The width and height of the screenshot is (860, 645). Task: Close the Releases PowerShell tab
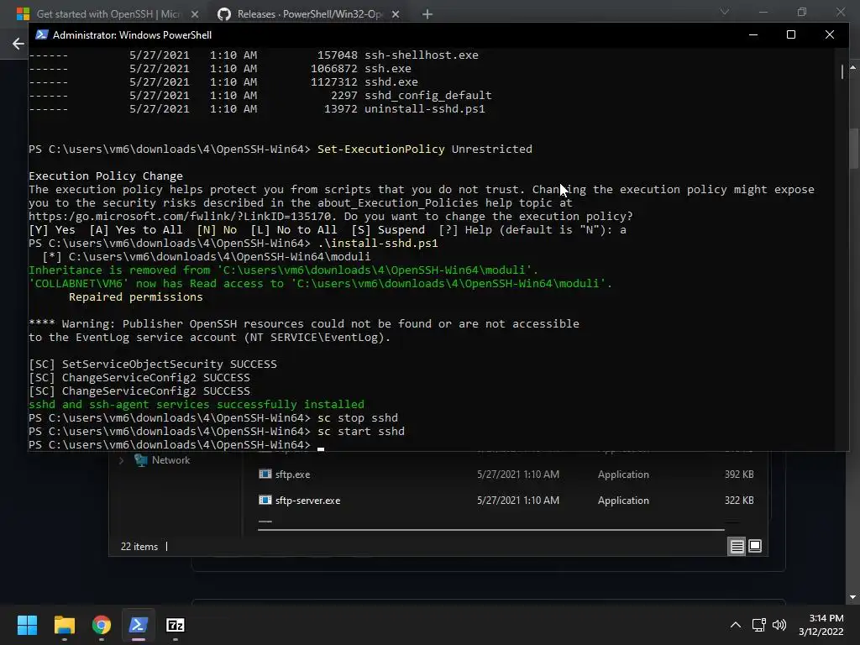point(396,14)
